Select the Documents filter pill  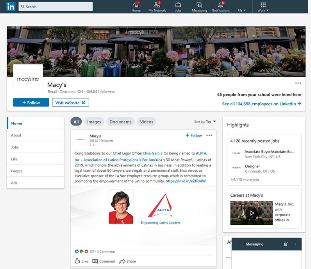pyautogui.click(x=120, y=122)
